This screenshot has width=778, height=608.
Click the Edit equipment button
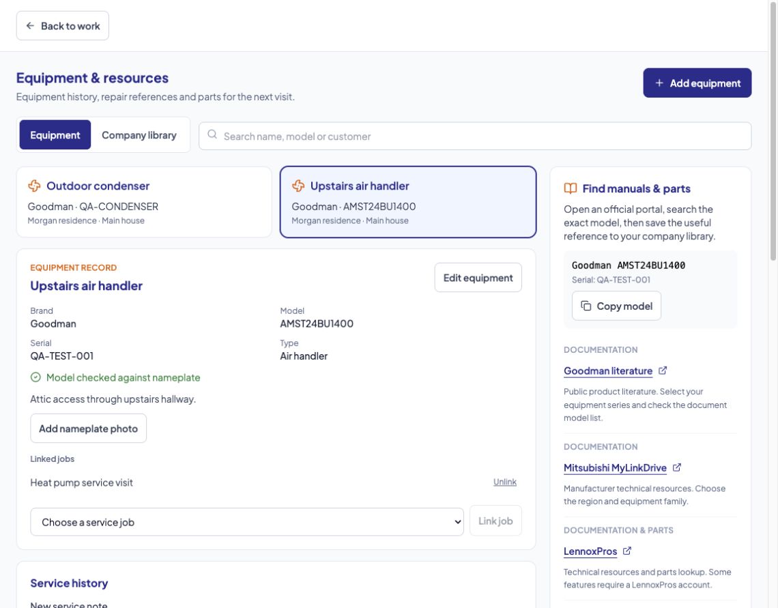[x=478, y=278]
